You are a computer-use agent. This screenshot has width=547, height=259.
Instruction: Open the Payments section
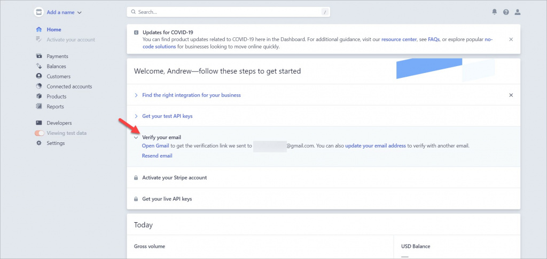pyautogui.click(x=57, y=56)
